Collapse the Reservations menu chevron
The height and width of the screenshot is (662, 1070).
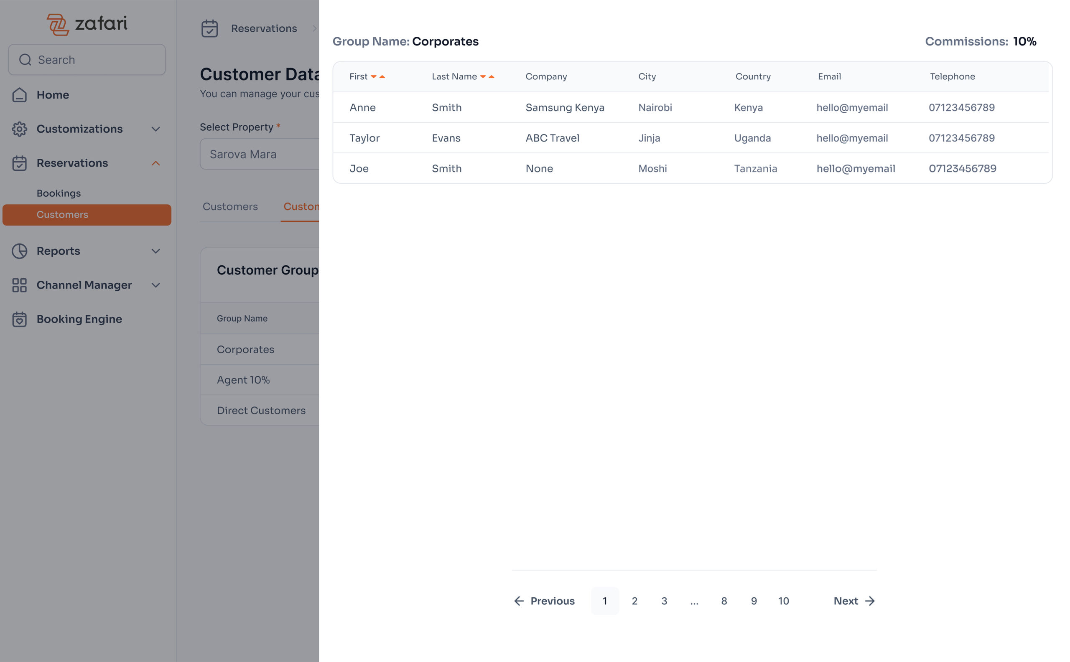155,163
